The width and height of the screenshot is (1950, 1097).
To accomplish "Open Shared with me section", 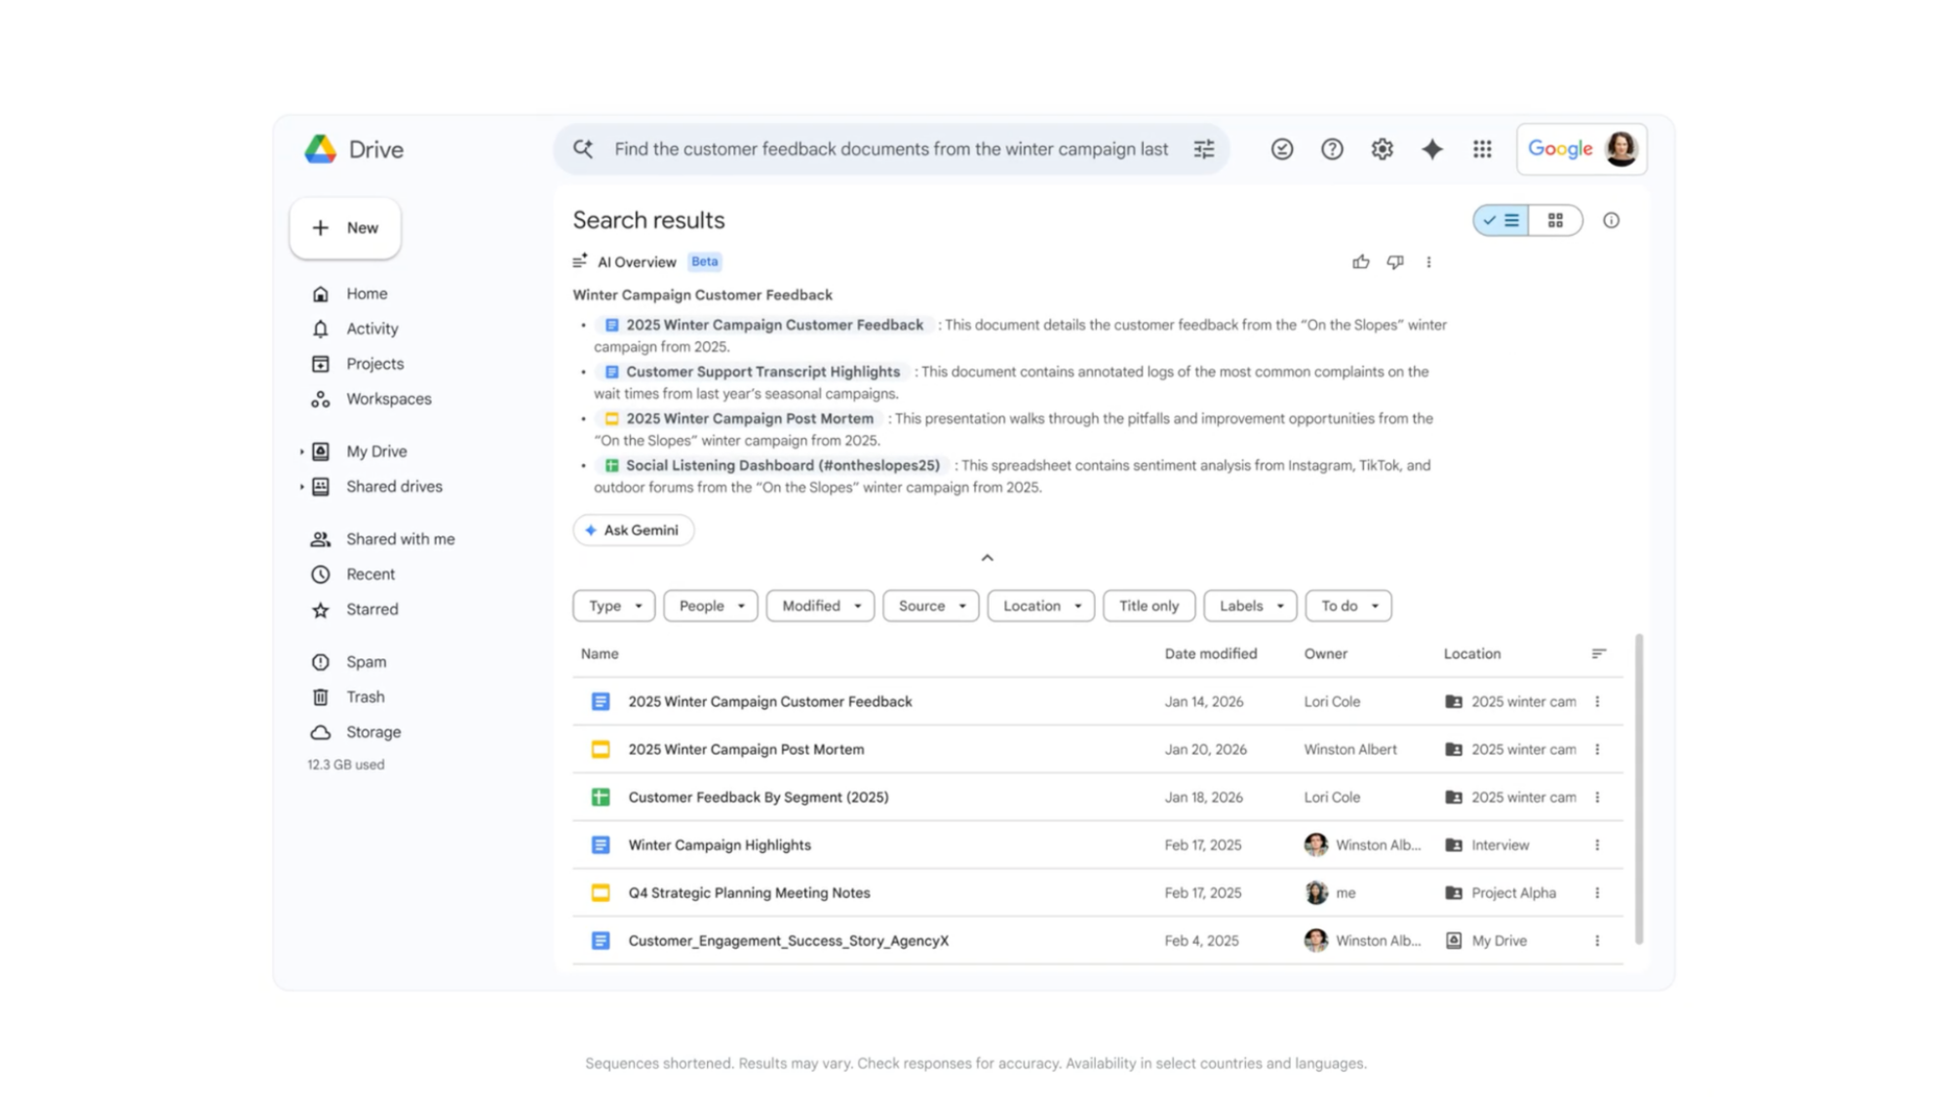I will (401, 538).
